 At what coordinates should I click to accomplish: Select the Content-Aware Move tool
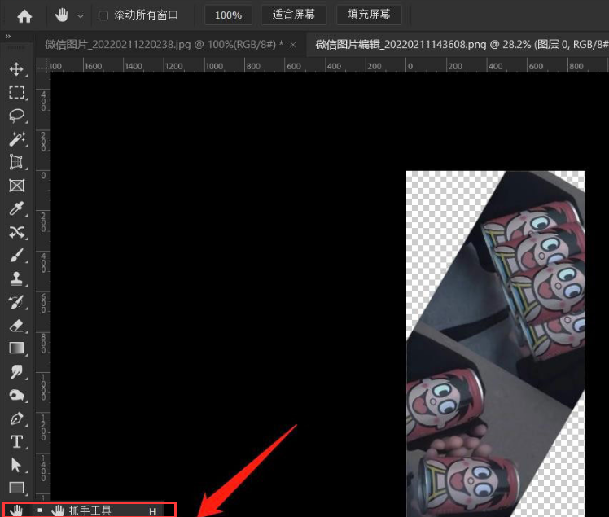(x=16, y=232)
